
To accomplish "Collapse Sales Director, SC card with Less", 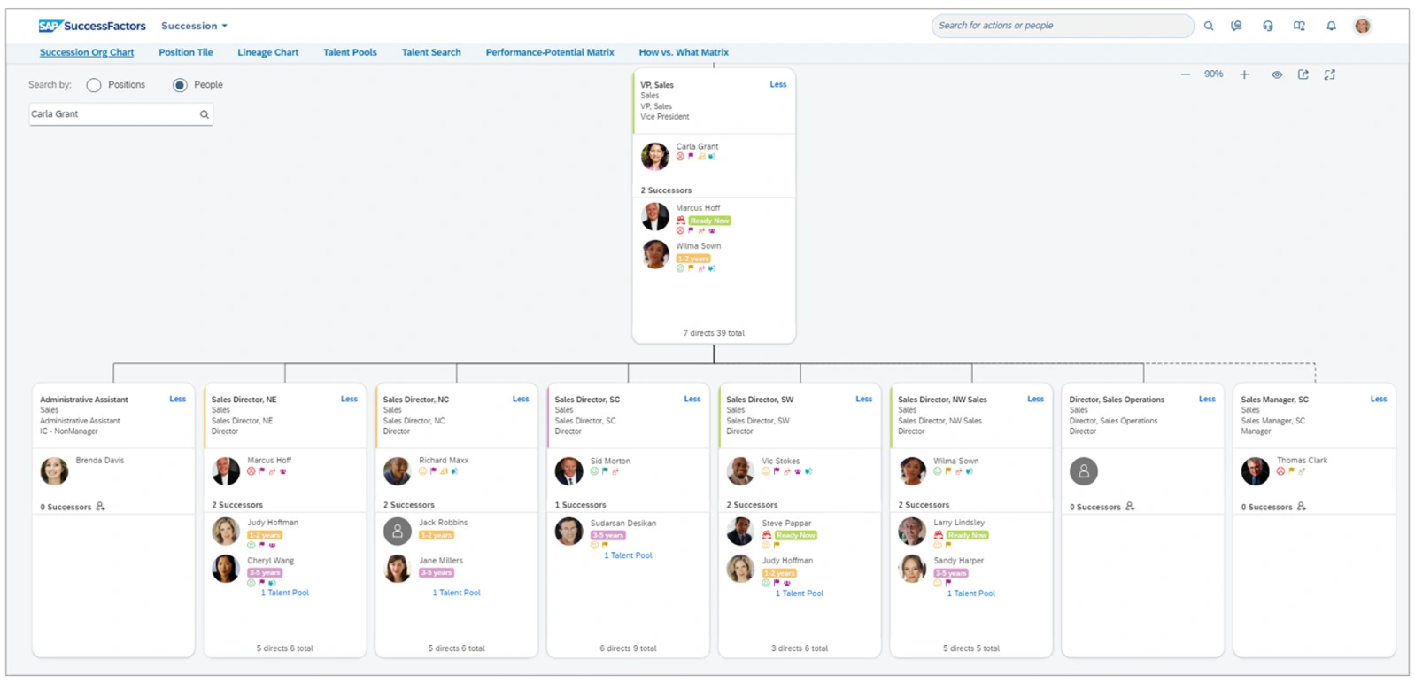I will pos(692,399).
